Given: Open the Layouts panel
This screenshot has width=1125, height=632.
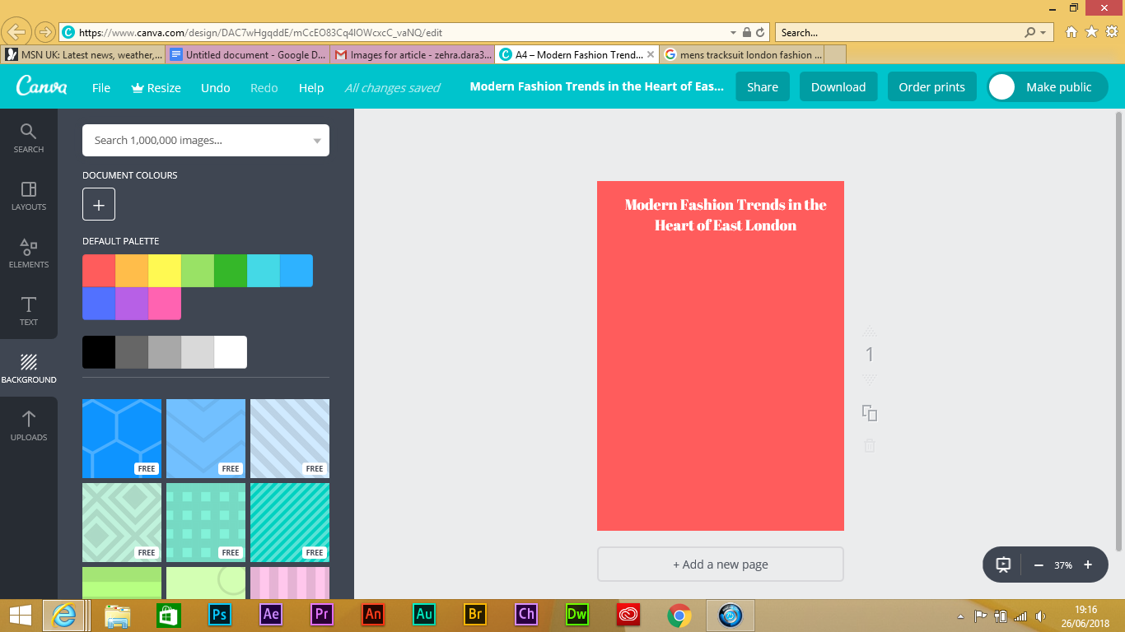Looking at the screenshot, I should (x=29, y=195).
